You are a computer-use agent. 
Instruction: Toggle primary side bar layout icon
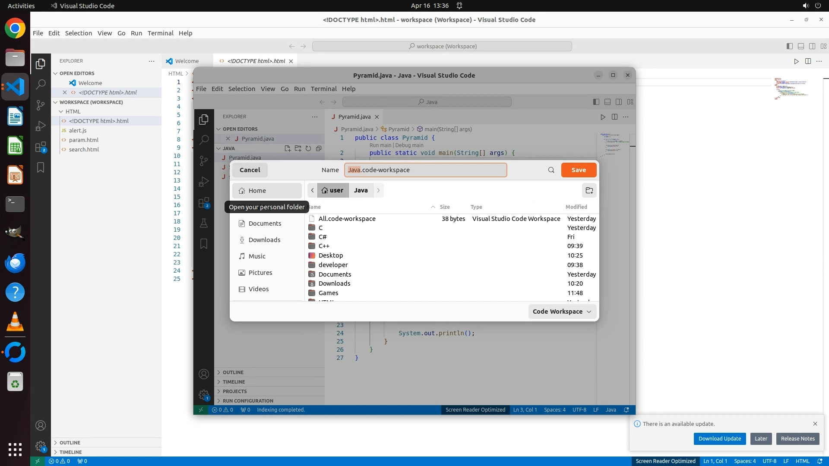pyautogui.click(x=790, y=46)
